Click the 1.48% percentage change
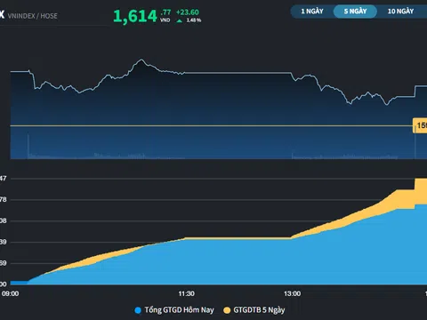 [x=194, y=20]
